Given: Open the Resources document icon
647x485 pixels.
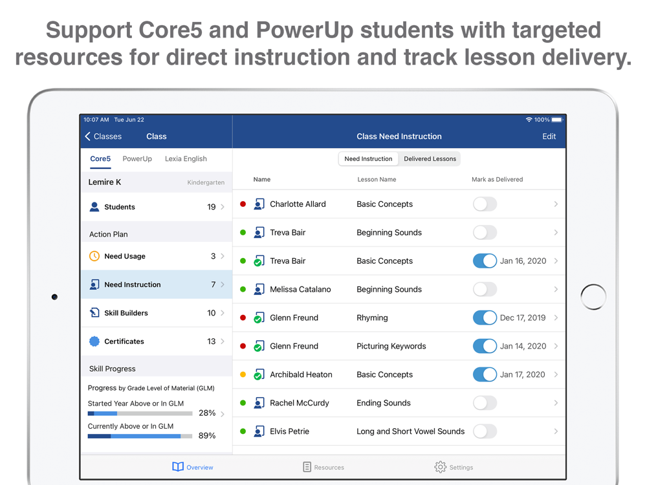Looking at the screenshot, I should [307, 467].
